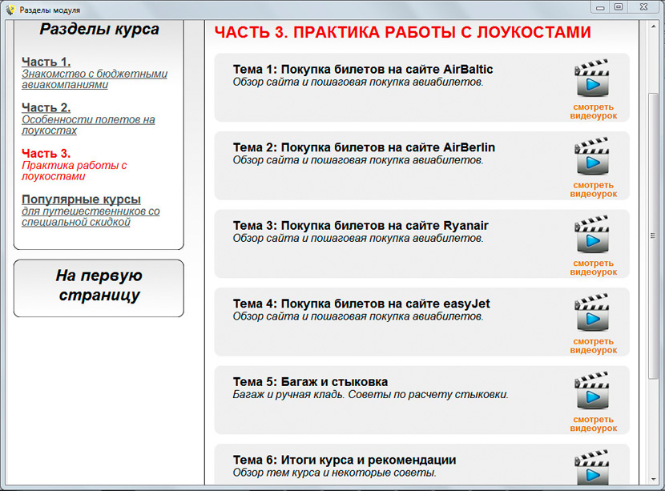Viewport: 665px width, 491px height.
Task: Open 'Особенности полетов на лоукостах' link
Action: (x=88, y=125)
